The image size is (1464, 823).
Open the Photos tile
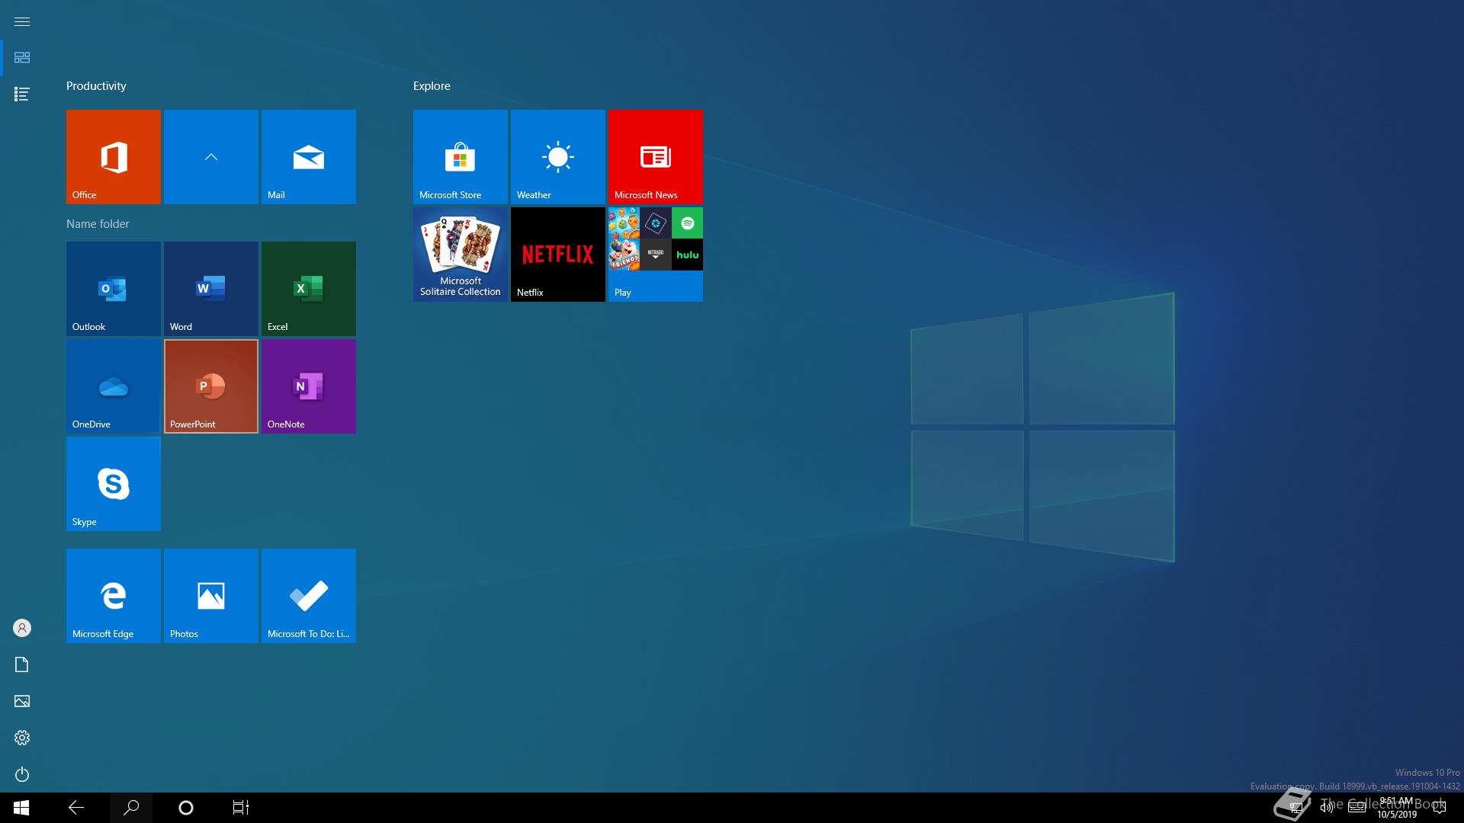click(x=211, y=596)
